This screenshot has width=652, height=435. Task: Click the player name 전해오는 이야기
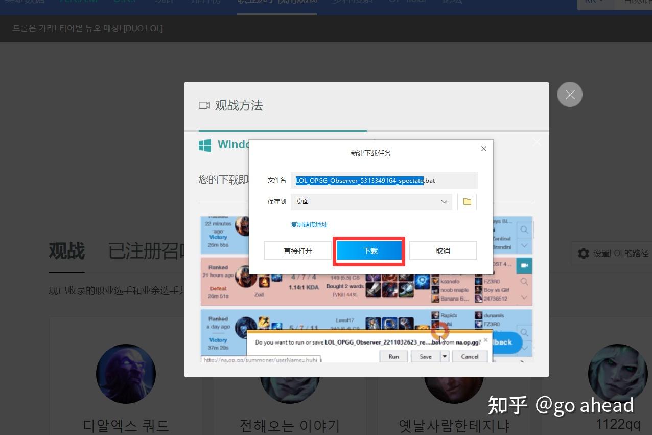[290, 425]
